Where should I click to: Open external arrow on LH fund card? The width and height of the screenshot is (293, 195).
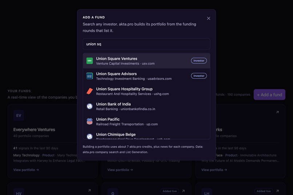[277, 191]
